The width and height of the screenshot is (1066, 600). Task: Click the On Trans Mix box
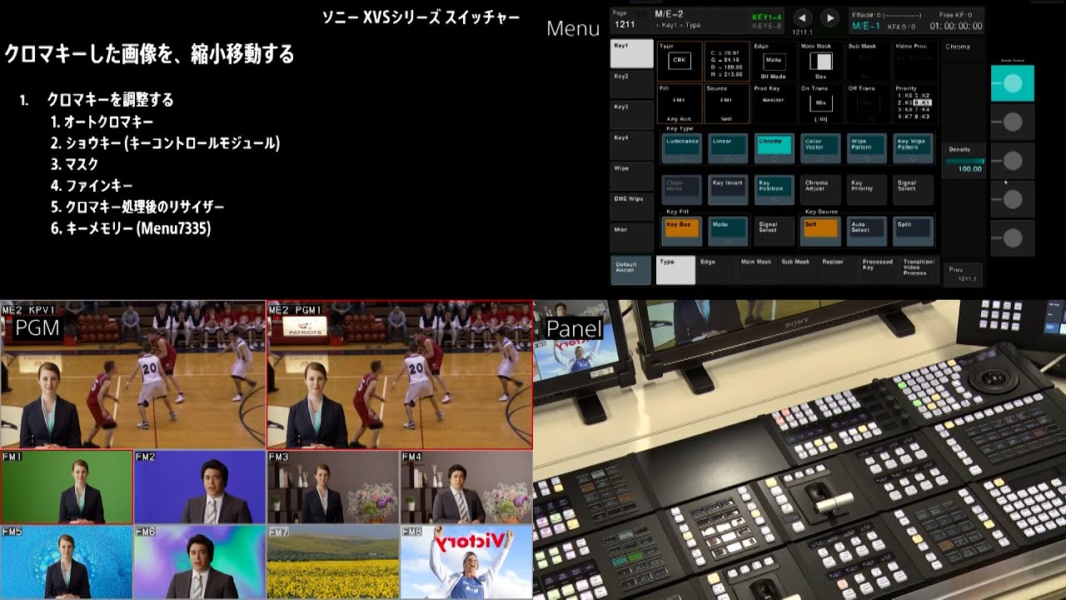[821, 102]
